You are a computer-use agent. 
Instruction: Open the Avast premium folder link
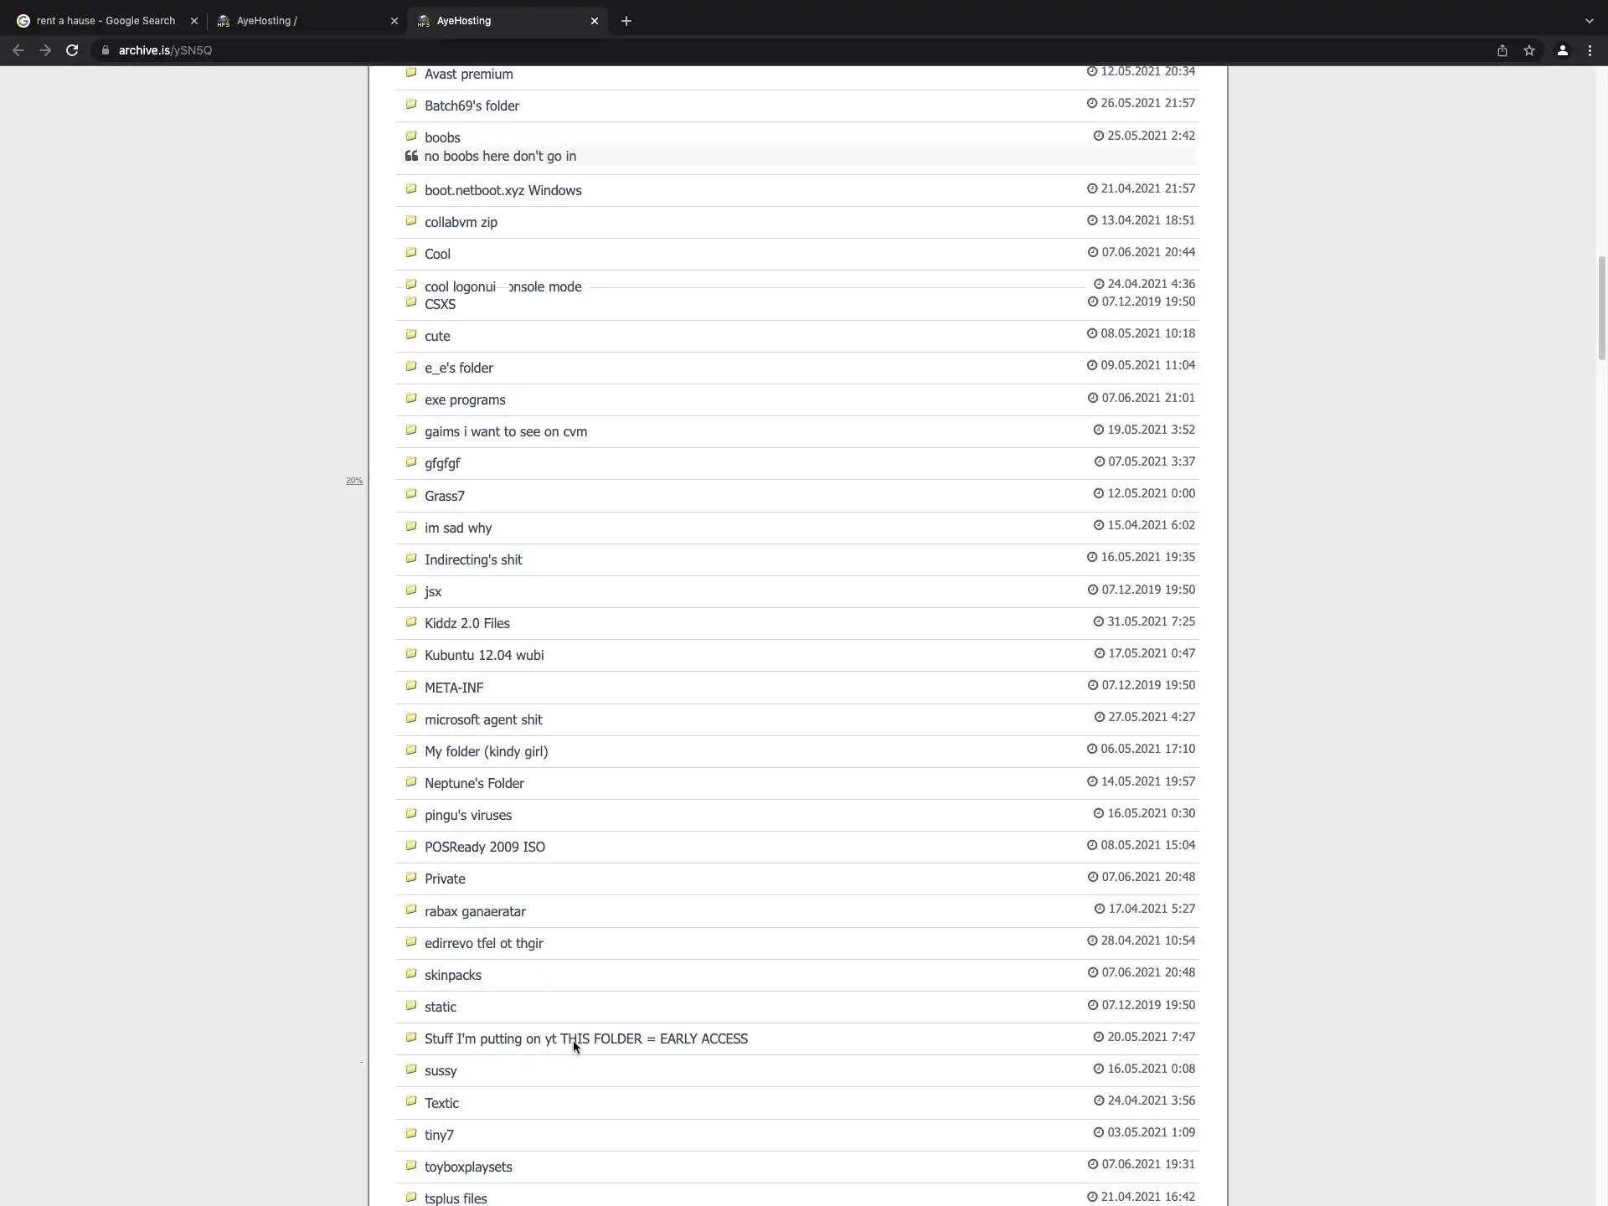[468, 75]
